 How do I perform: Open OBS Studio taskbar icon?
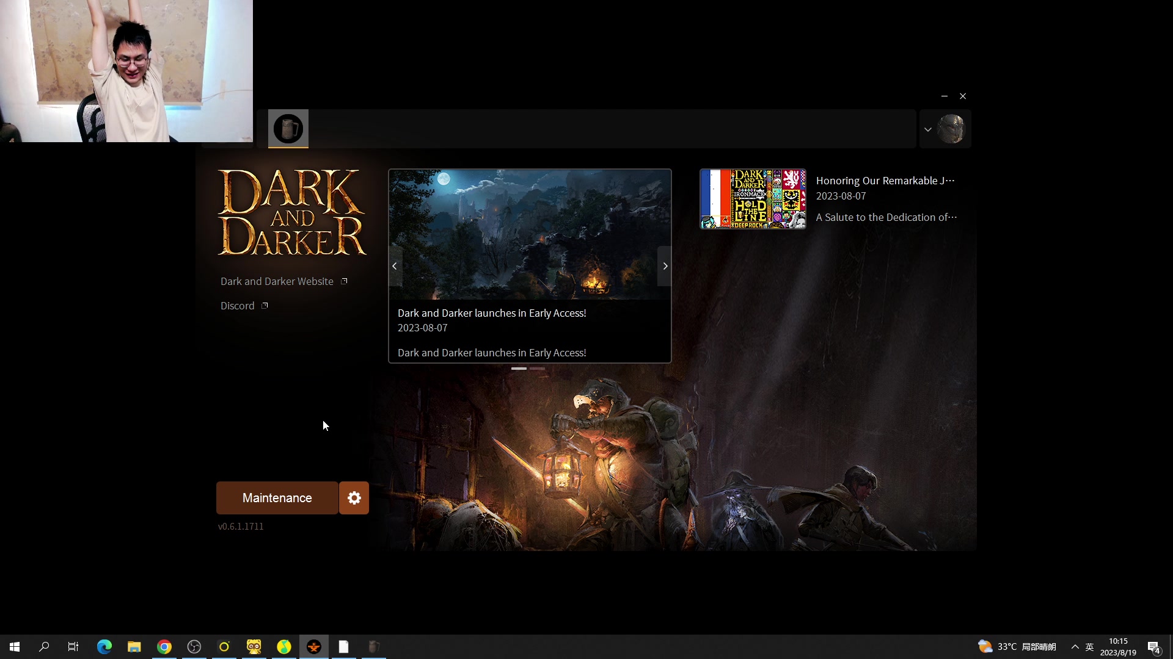pos(194,647)
